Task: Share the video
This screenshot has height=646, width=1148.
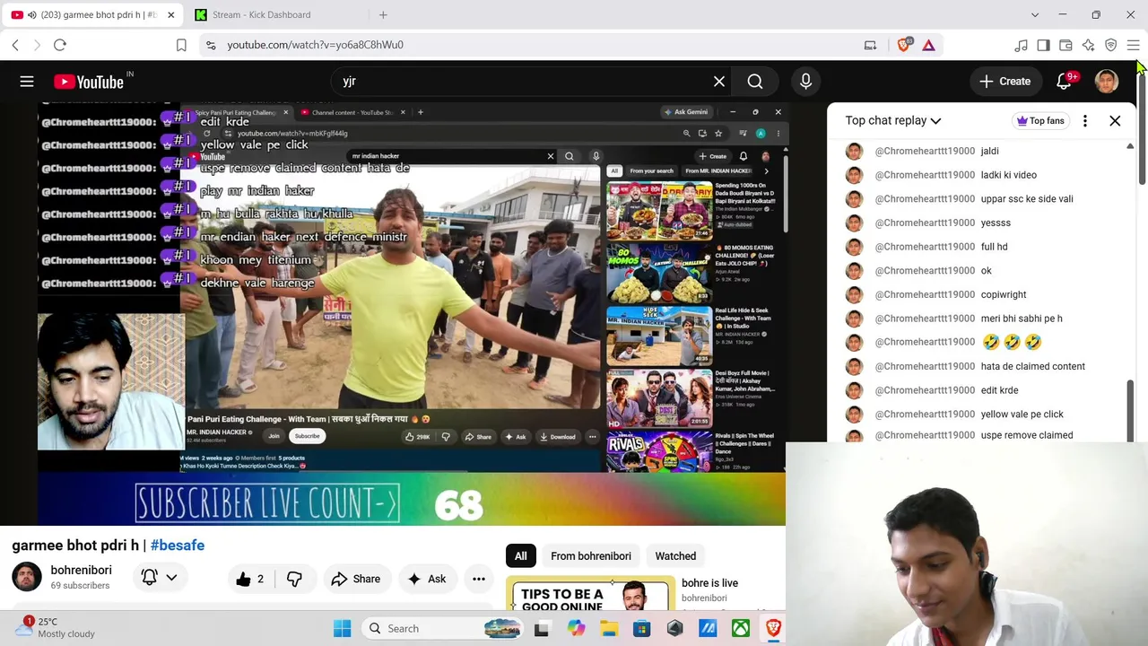Action: tap(356, 579)
